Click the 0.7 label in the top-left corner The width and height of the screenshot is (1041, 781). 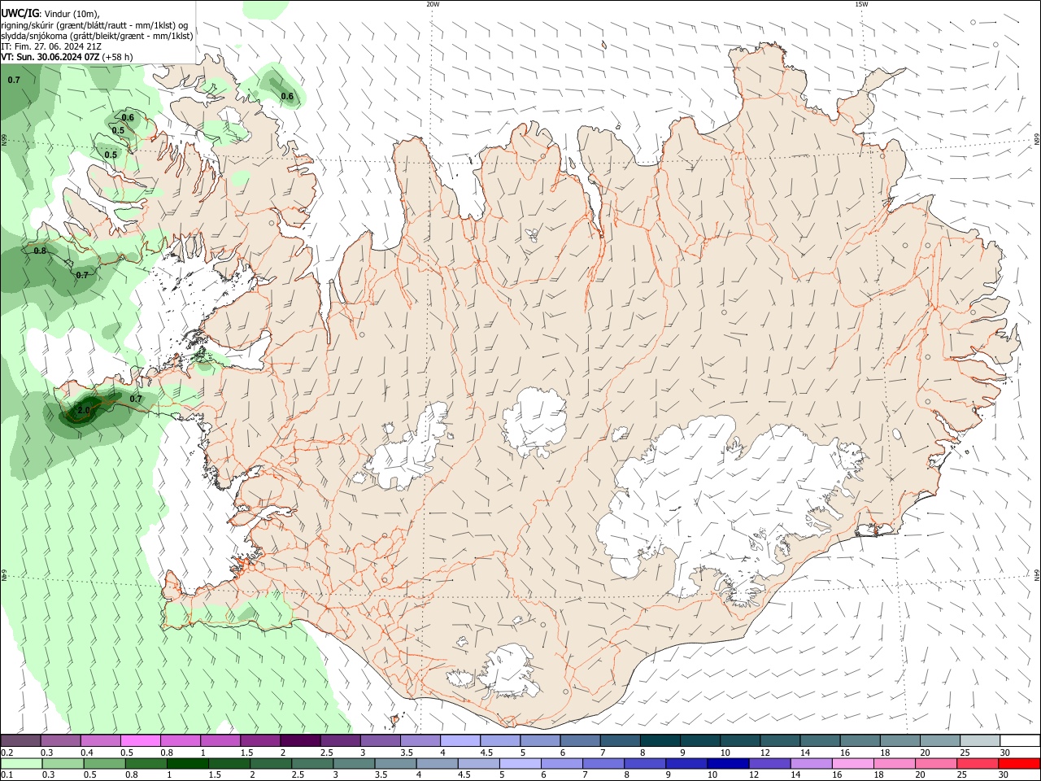[14, 80]
